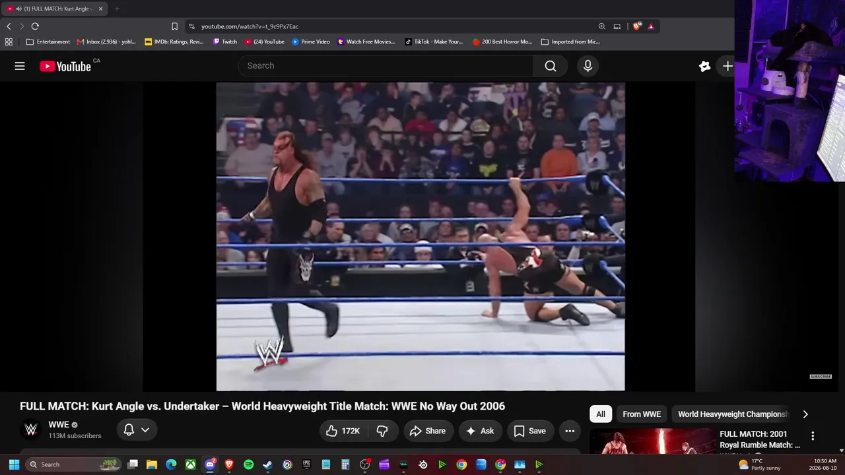Expand the notification bell dropdown for WWE
845x475 pixels.
point(137,430)
